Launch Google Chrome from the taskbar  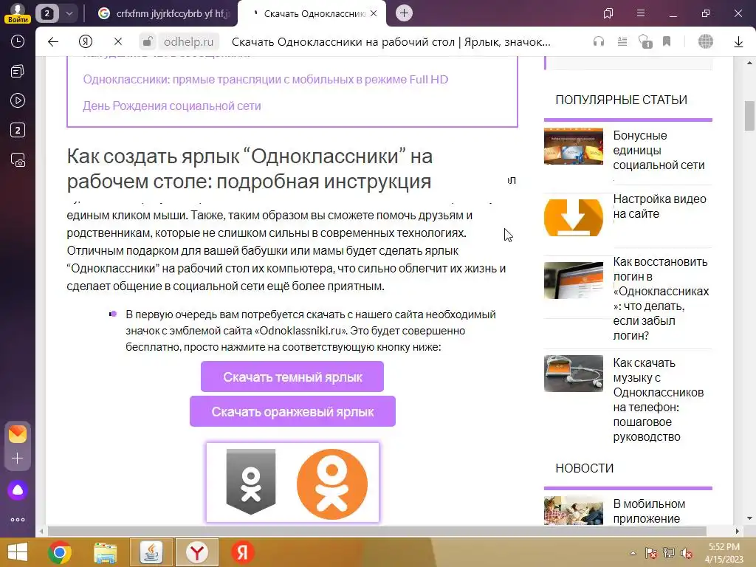59,552
